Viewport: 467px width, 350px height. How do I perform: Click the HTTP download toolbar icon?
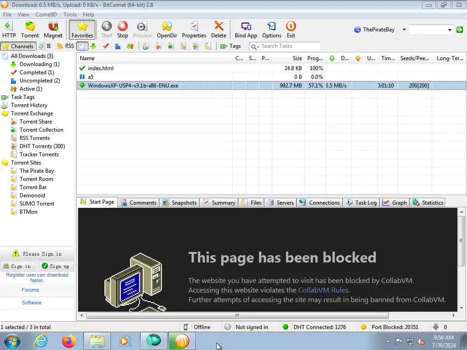[x=9, y=30]
